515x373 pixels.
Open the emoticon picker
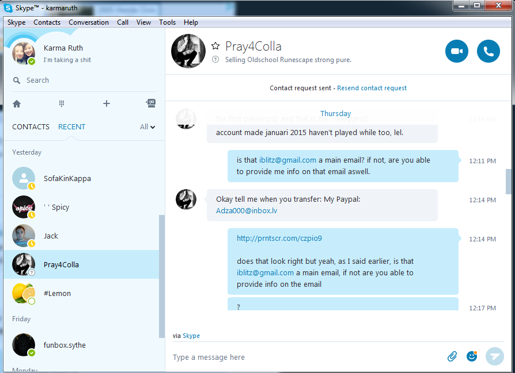click(472, 356)
